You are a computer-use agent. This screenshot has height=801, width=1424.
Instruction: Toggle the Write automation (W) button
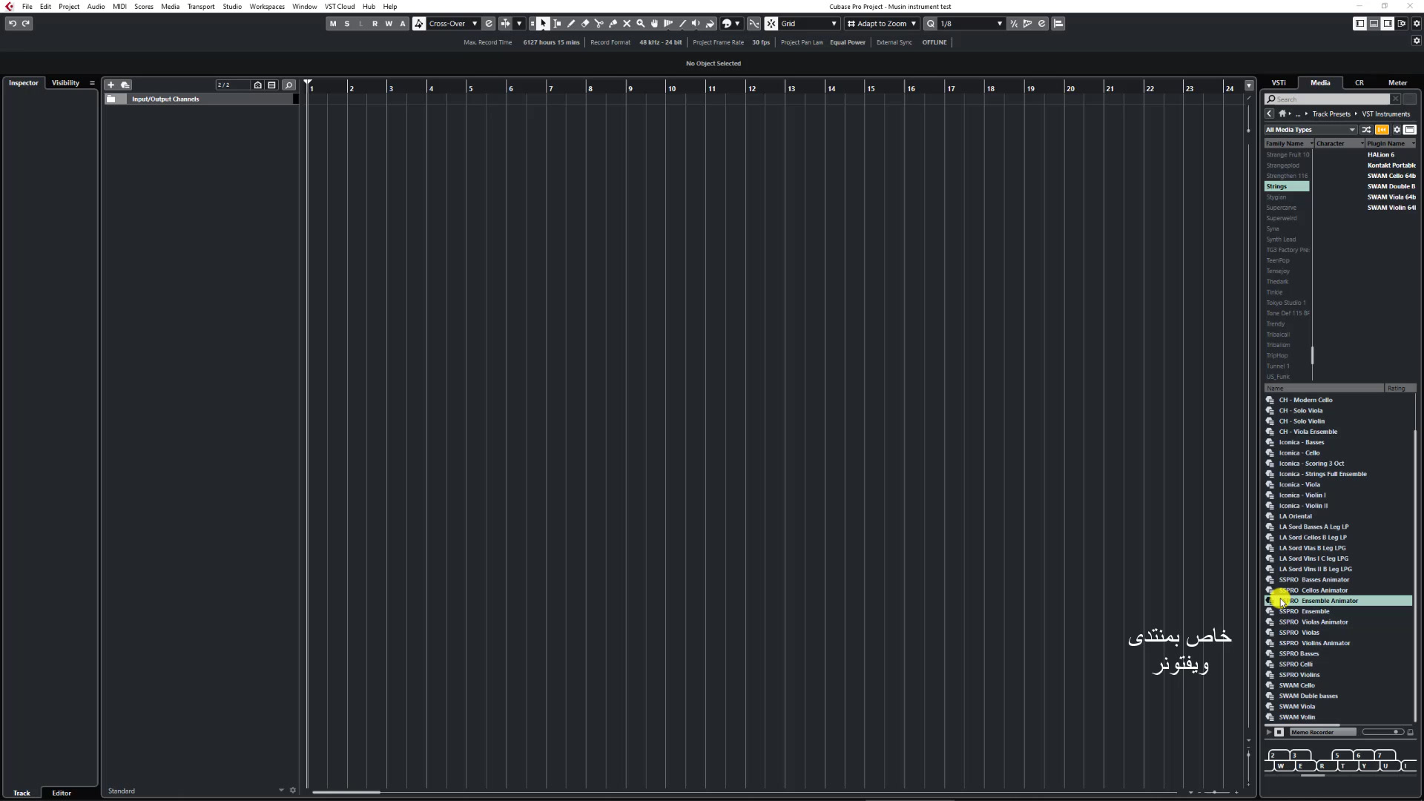click(x=389, y=24)
